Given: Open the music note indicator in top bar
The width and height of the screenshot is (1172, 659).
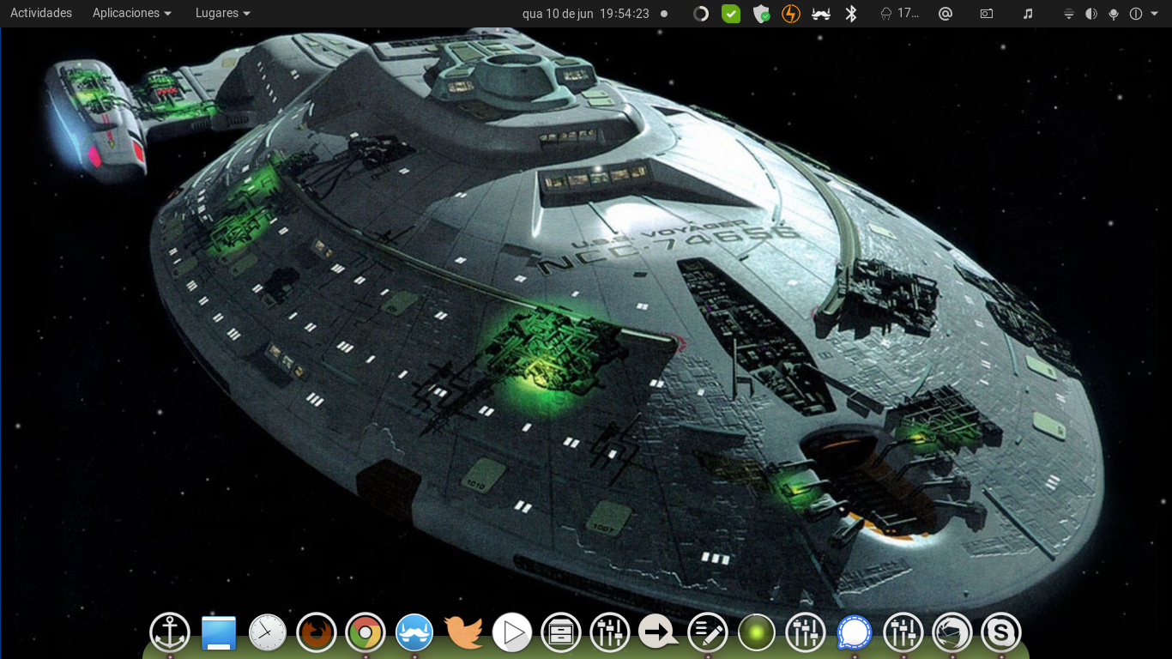Looking at the screenshot, I should pyautogui.click(x=1028, y=14).
